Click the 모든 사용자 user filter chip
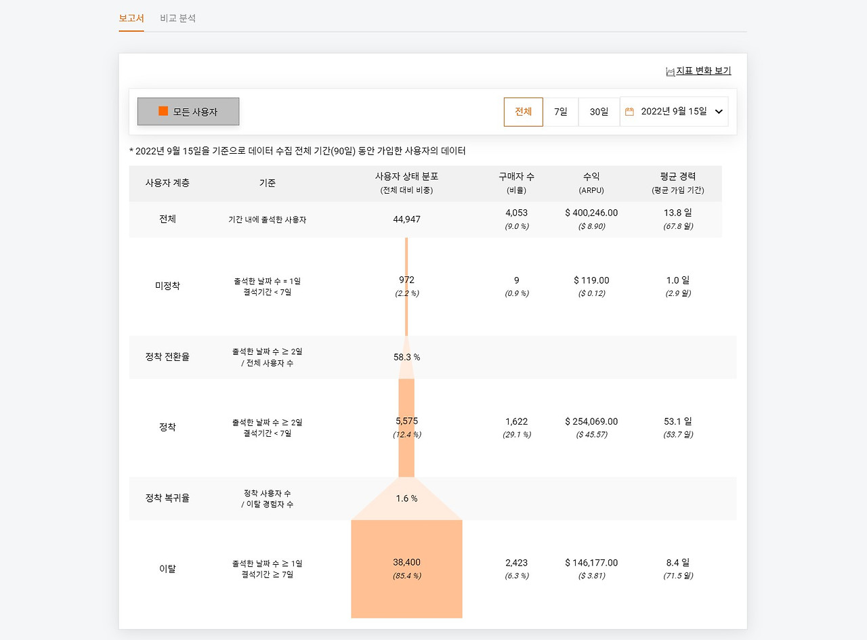867x640 pixels. (x=188, y=111)
